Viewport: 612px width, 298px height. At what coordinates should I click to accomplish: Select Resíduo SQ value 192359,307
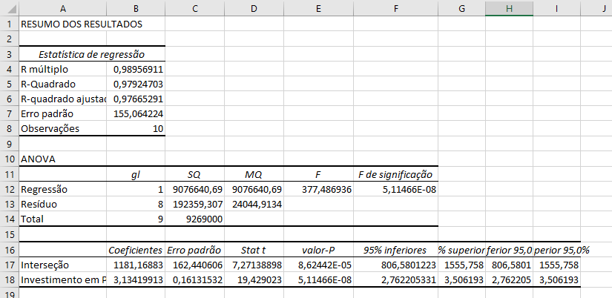point(196,204)
